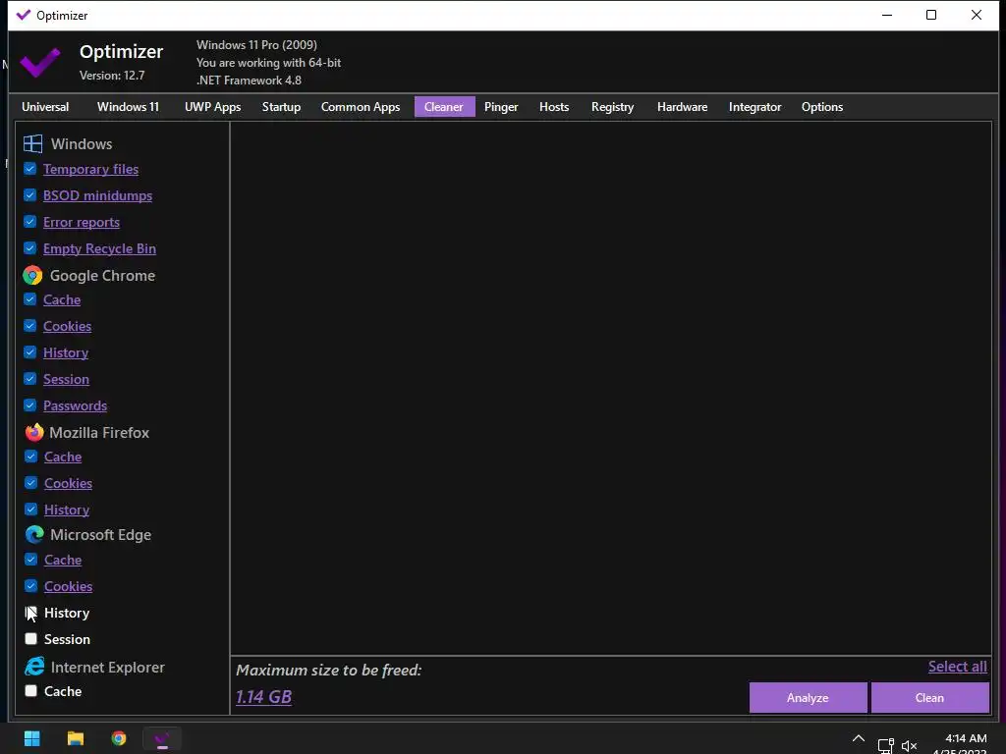Open the Integrator tab

coord(754,107)
